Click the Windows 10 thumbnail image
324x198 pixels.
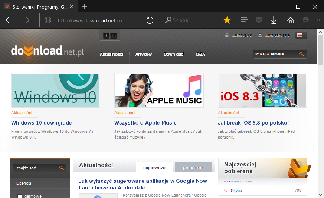[x=56, y=90]
